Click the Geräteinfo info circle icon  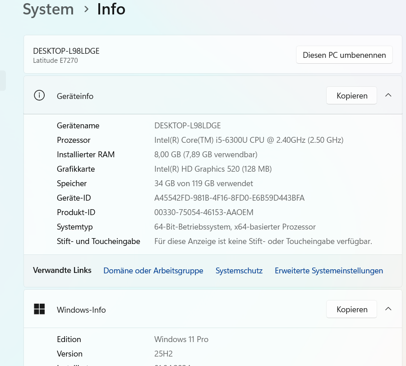pyautogui.click(x=39, y=95)
